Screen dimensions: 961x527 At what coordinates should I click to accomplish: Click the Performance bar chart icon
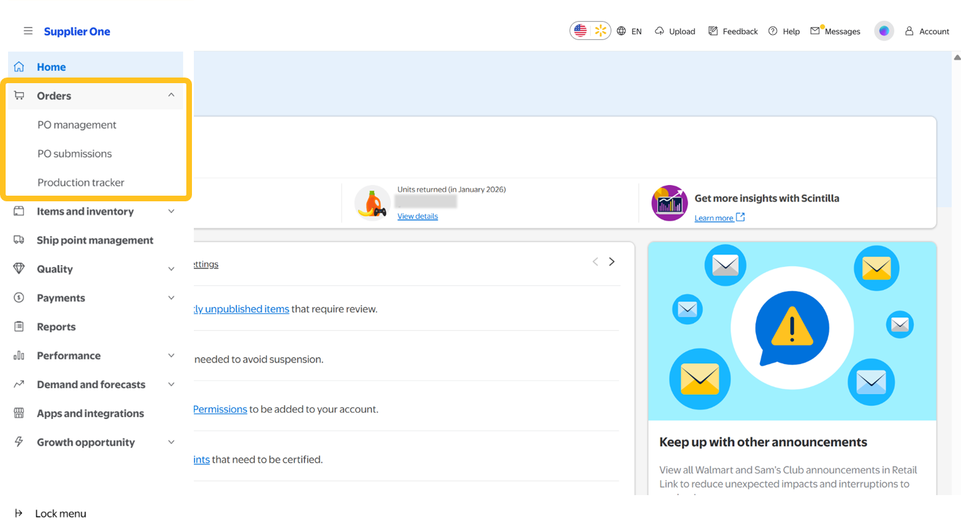click(x=19, y=355)
